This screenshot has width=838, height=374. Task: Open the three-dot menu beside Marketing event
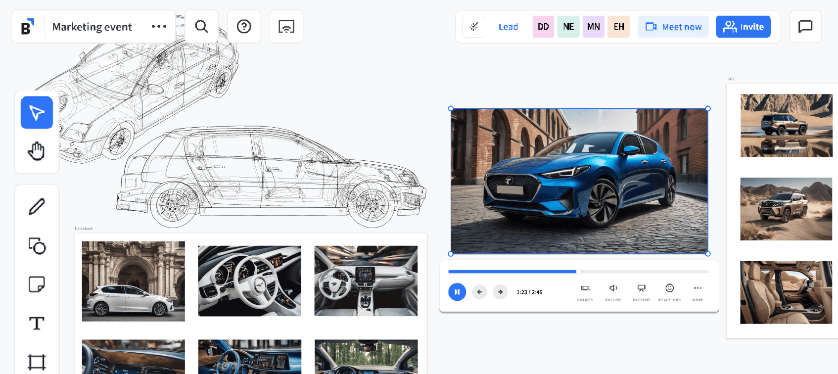159,27
